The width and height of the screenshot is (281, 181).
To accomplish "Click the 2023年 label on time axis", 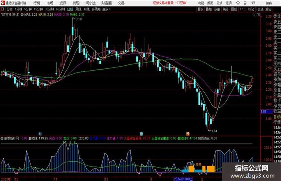I will pos(6,179).
